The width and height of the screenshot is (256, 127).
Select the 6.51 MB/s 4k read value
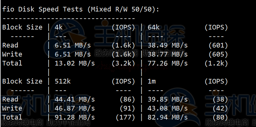click(73, 45)
